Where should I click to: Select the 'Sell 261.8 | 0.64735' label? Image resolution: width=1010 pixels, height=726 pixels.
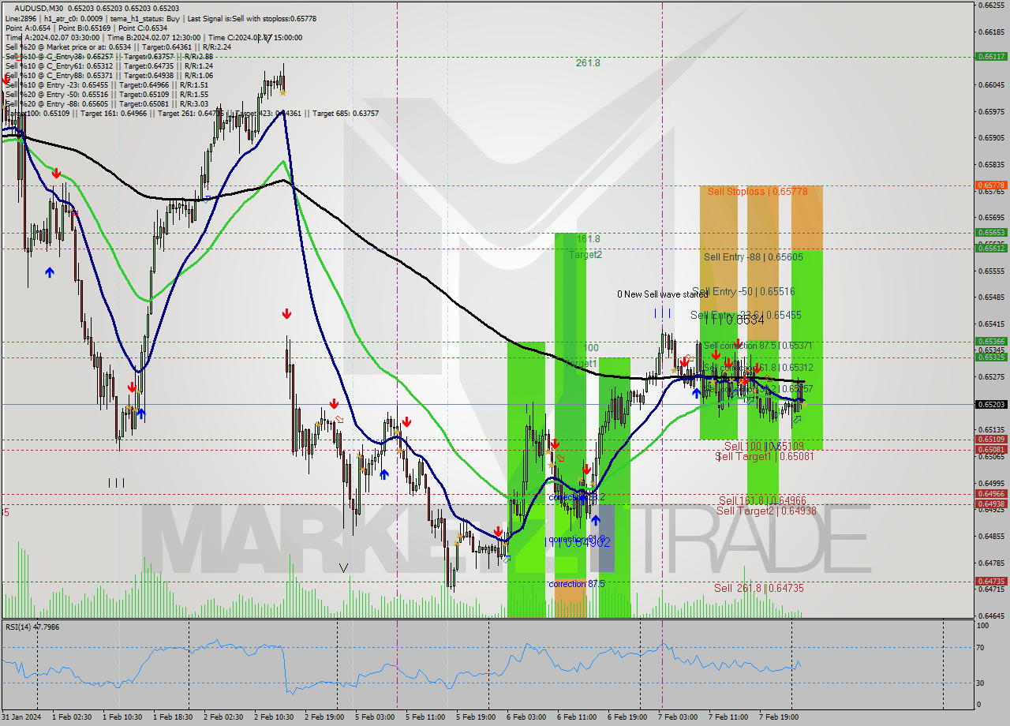tap(759, 588)
